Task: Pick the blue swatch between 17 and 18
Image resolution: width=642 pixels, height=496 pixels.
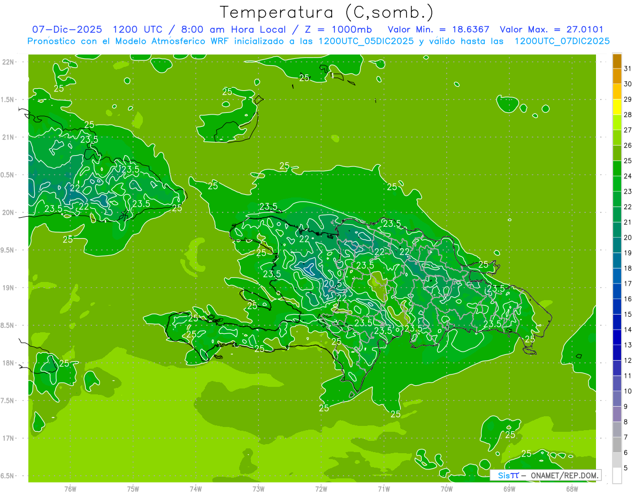Action: [x=617, y=276]
